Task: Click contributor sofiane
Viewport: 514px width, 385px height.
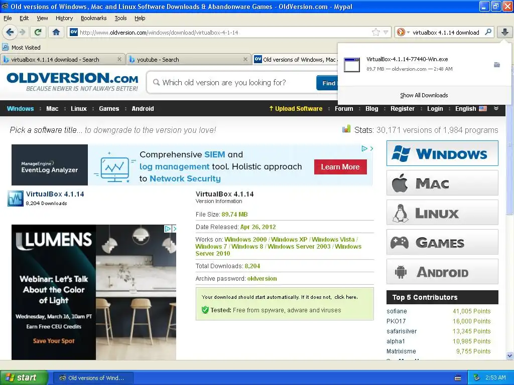Action: [397, 311]
